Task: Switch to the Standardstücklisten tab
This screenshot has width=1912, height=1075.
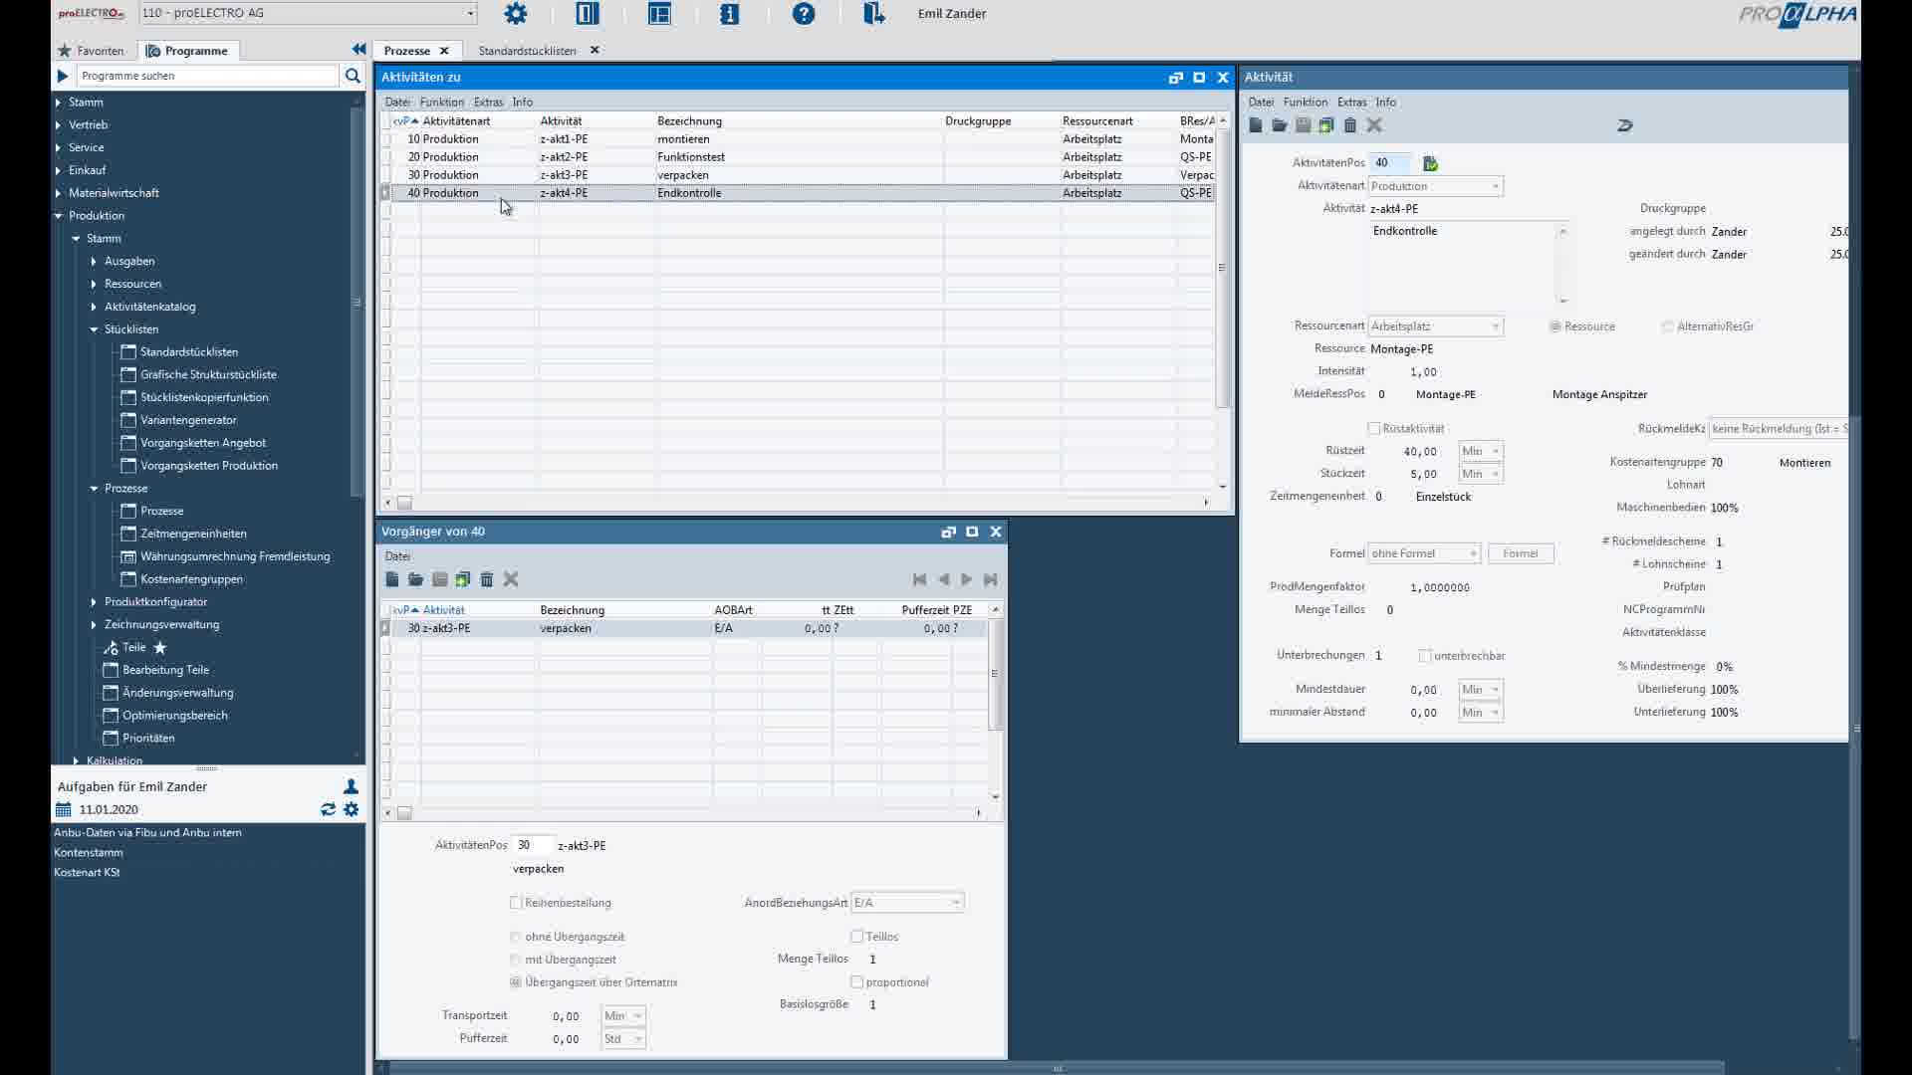Action: pos(527,51)
